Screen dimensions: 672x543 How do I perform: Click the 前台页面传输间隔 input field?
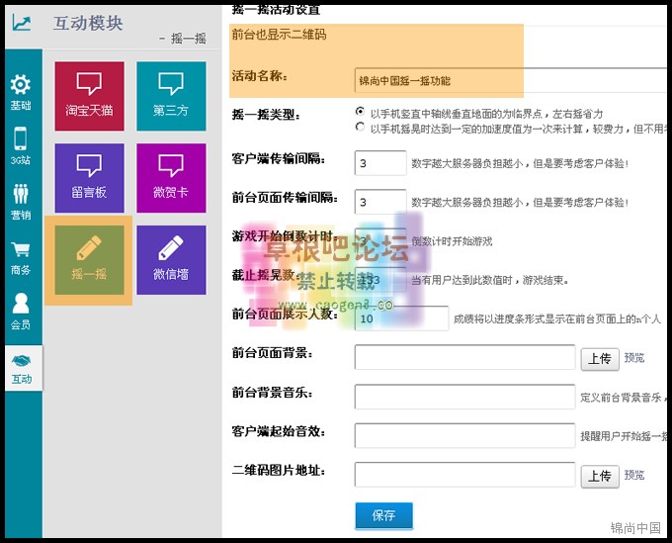380,202
